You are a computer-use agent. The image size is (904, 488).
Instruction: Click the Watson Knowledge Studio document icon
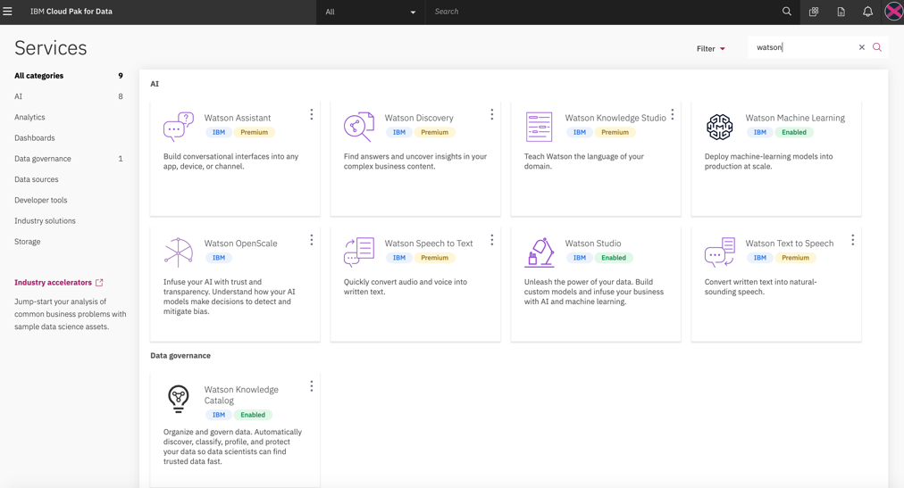539,127
